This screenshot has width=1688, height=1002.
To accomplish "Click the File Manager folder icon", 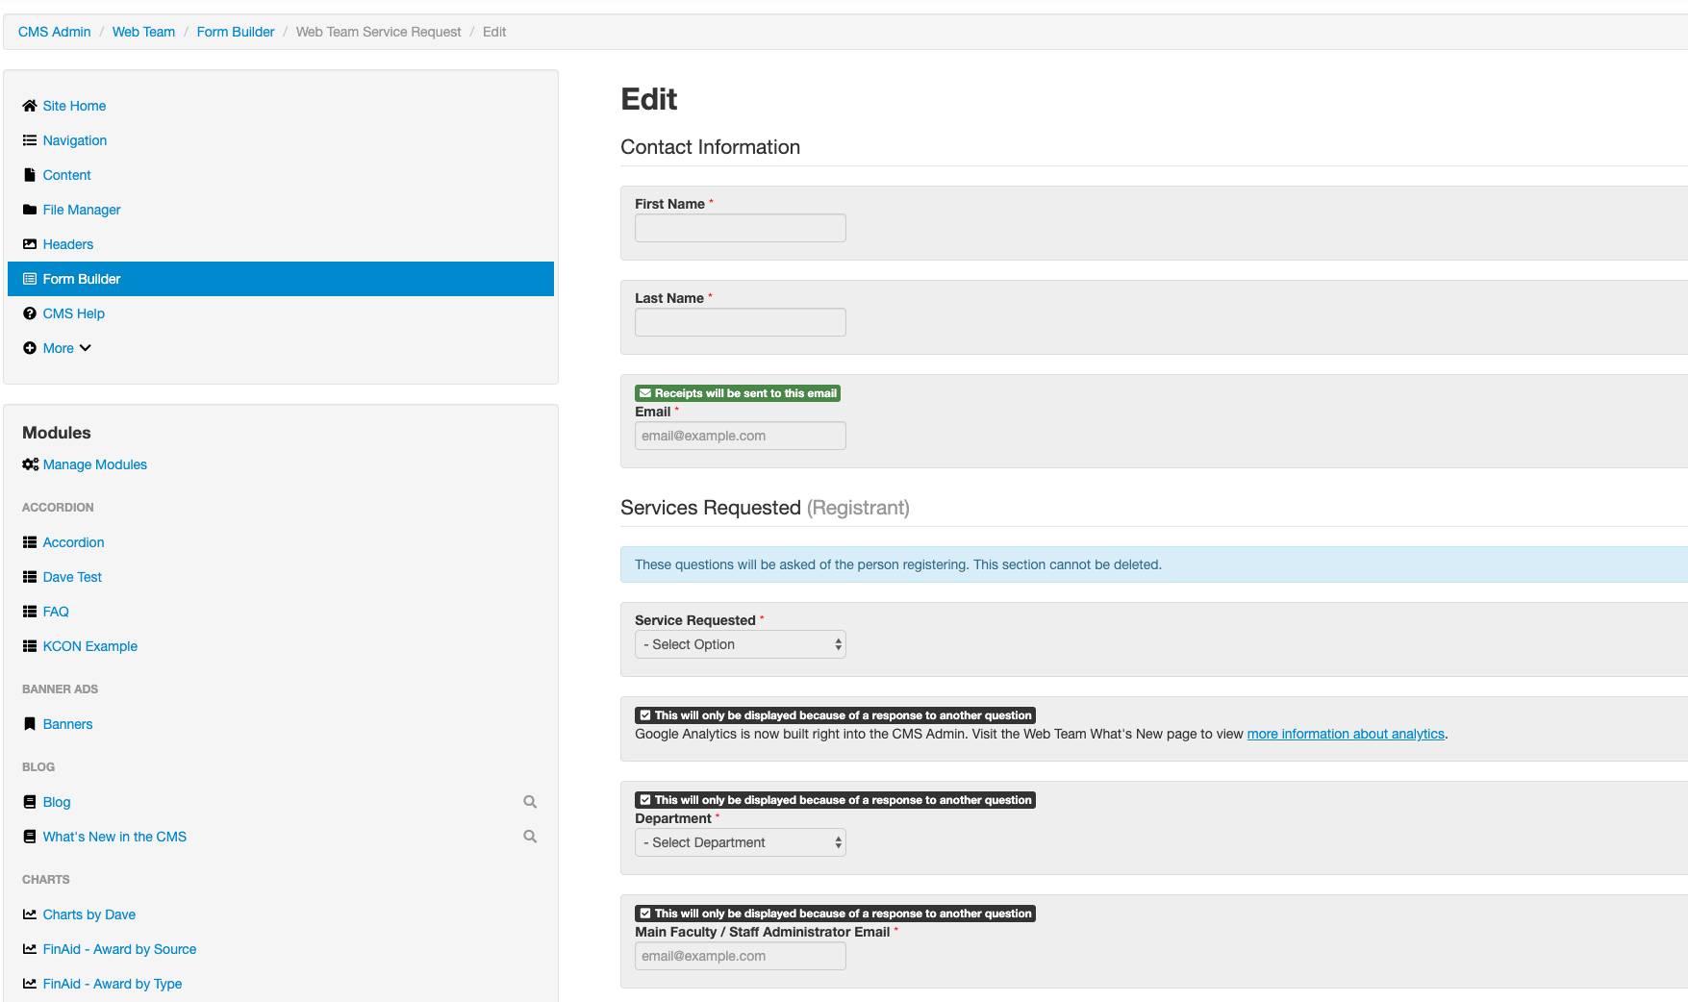I will click(x=30, y=210).
